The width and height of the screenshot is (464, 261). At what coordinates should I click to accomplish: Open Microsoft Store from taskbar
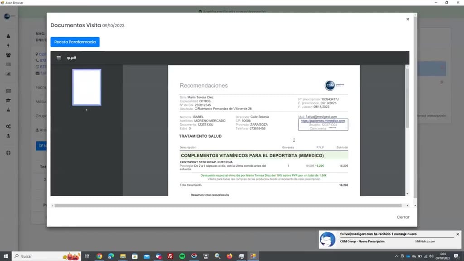(135, 256)
